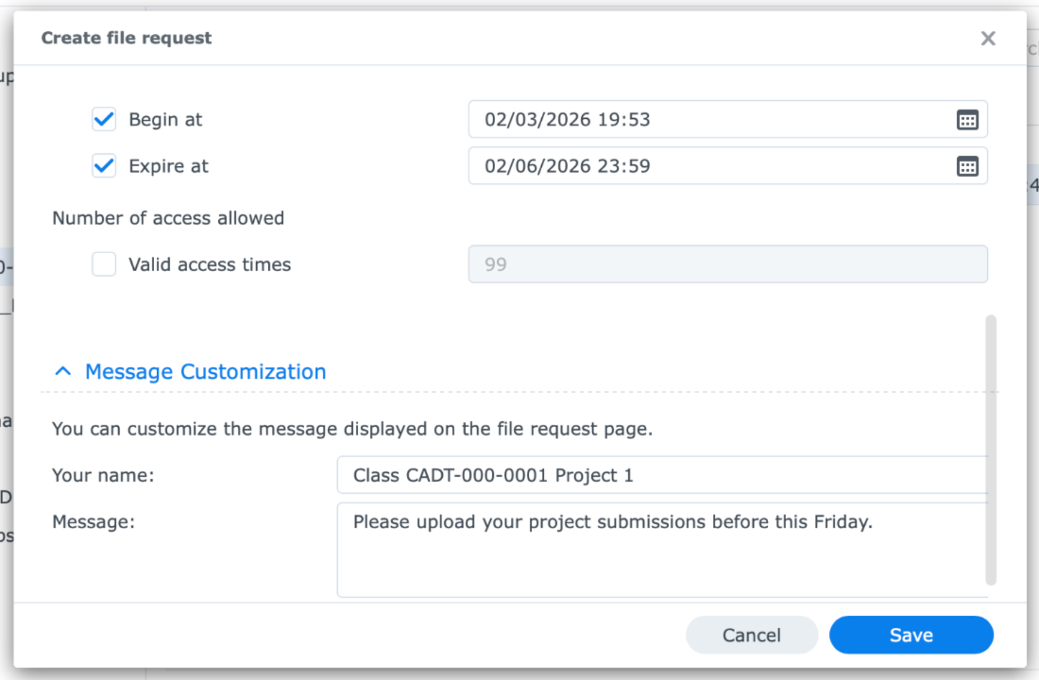Image resolution: width=1039 pixels, height=680 pixels.
Task: Click the Your name text field
Action: (661, 475)
